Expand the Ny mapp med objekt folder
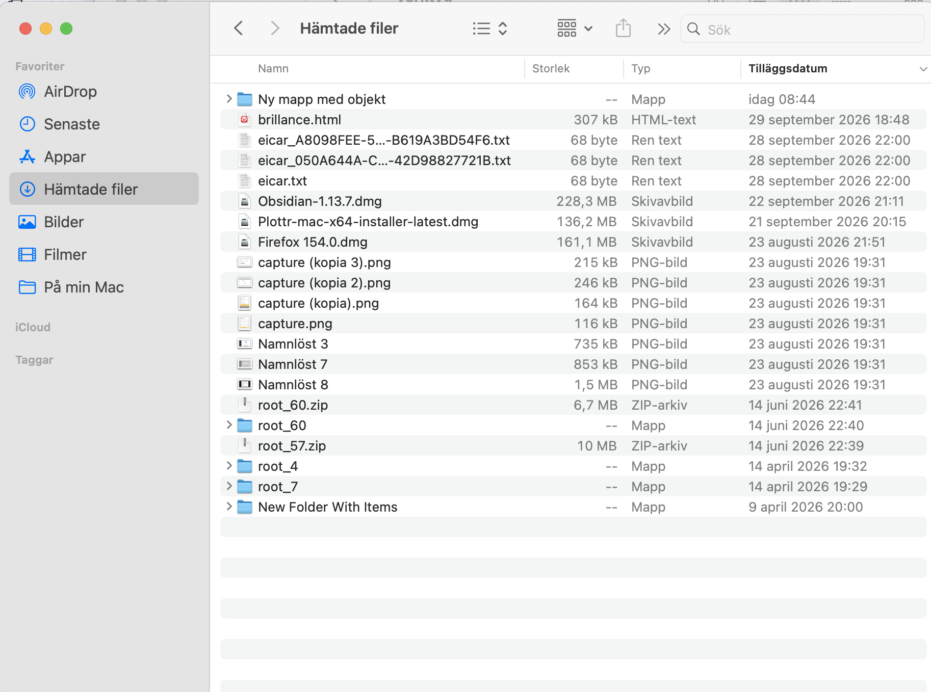Viewport: 931px width, 692px height. pyautogui.click(x=229, y=99)
